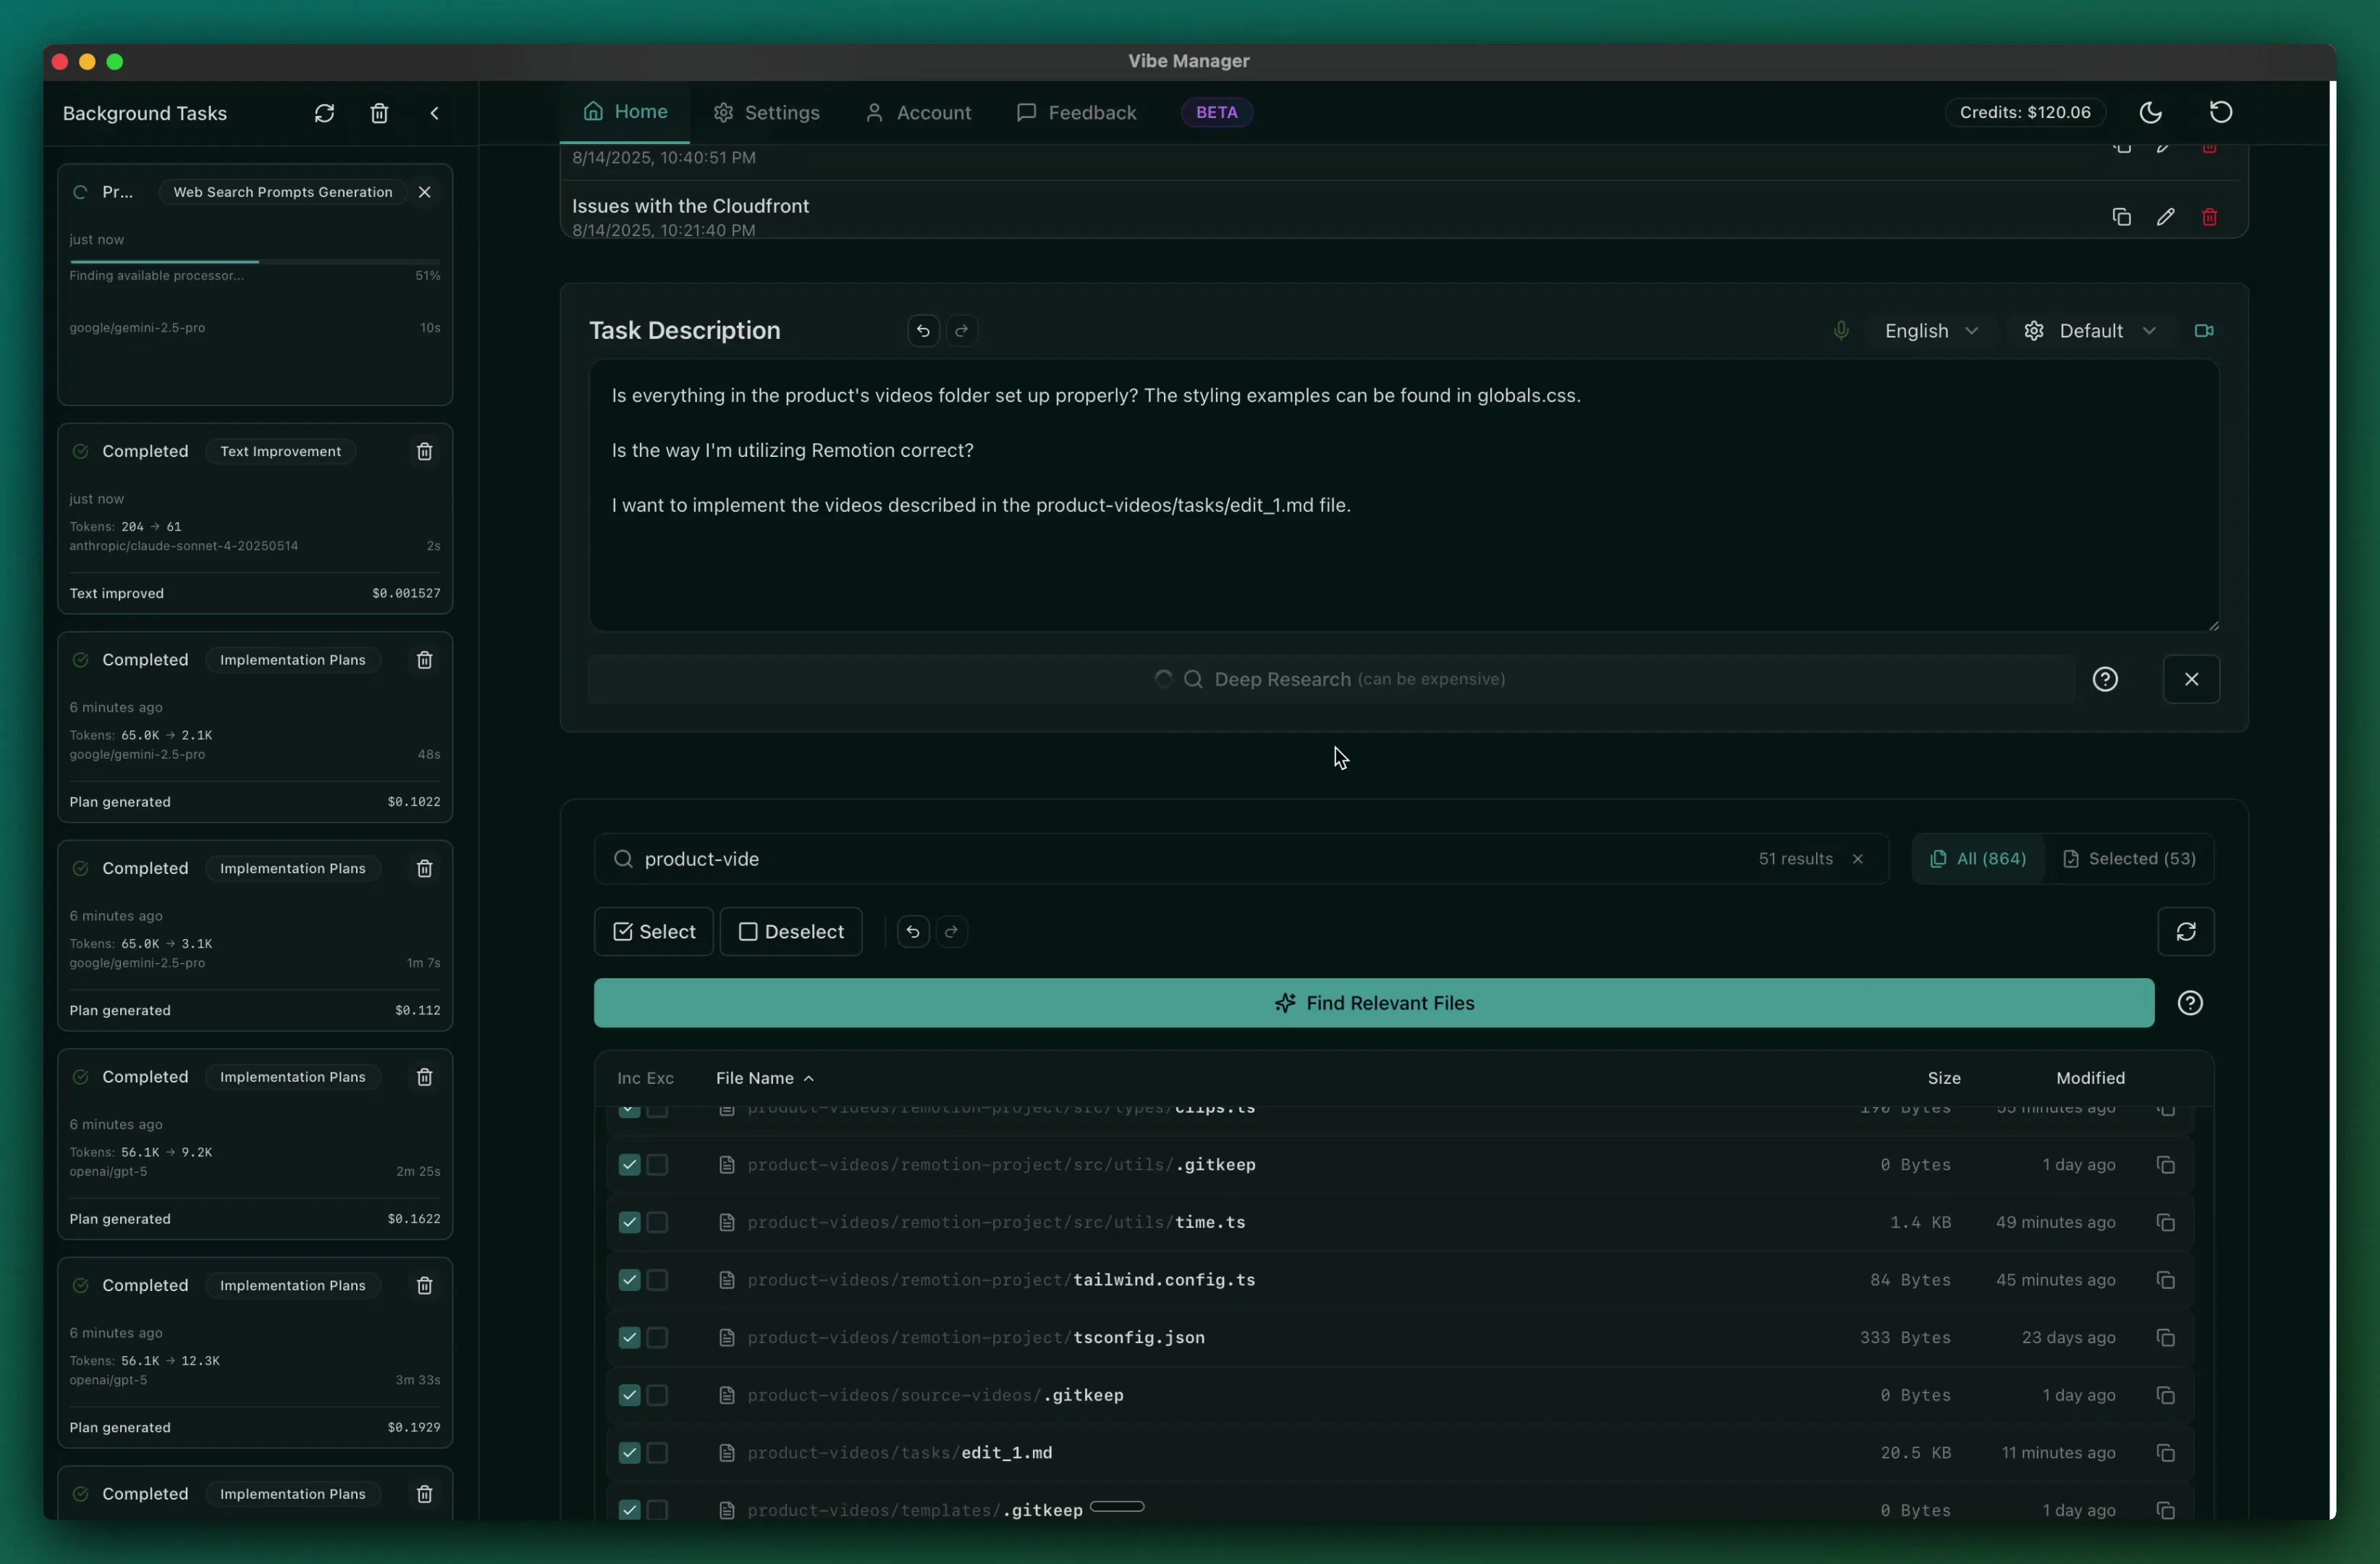Undo the file selection change
Screen dimensions: 2380x1564
tap(912, 932)
